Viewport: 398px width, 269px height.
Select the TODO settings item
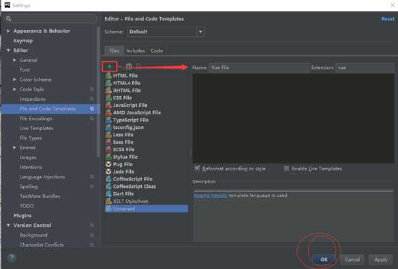point(27,206)
